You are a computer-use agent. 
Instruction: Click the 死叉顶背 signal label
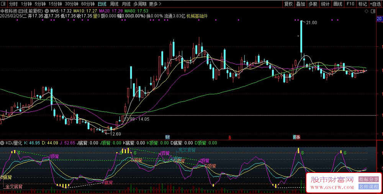(x=187, y=150)
